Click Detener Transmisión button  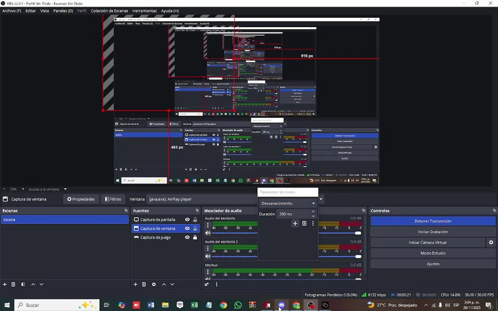[x=433, y=221]
